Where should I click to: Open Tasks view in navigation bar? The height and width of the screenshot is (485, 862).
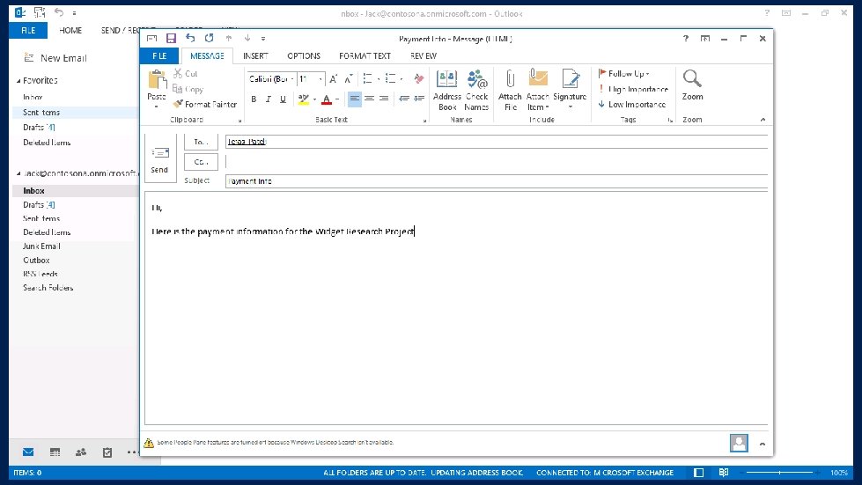click(107, 452)
